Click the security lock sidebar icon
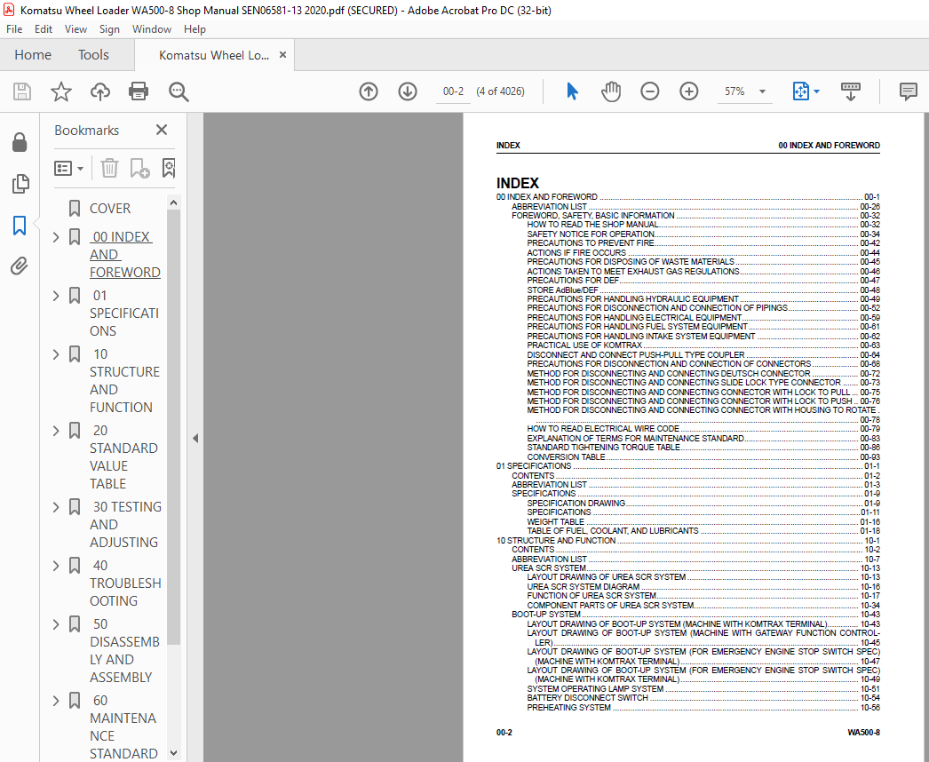Screen dimensions: 929x762 (x=20, y=142)
